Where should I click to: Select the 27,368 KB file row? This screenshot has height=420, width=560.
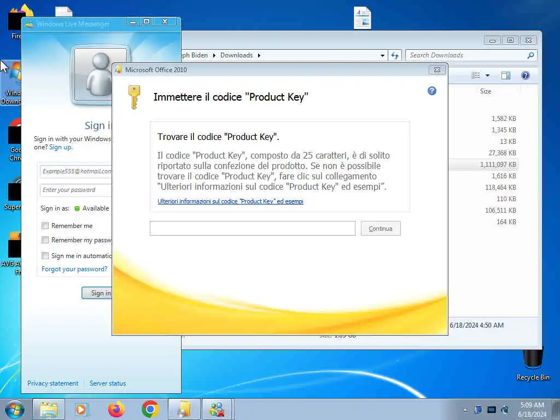[485, 153]
